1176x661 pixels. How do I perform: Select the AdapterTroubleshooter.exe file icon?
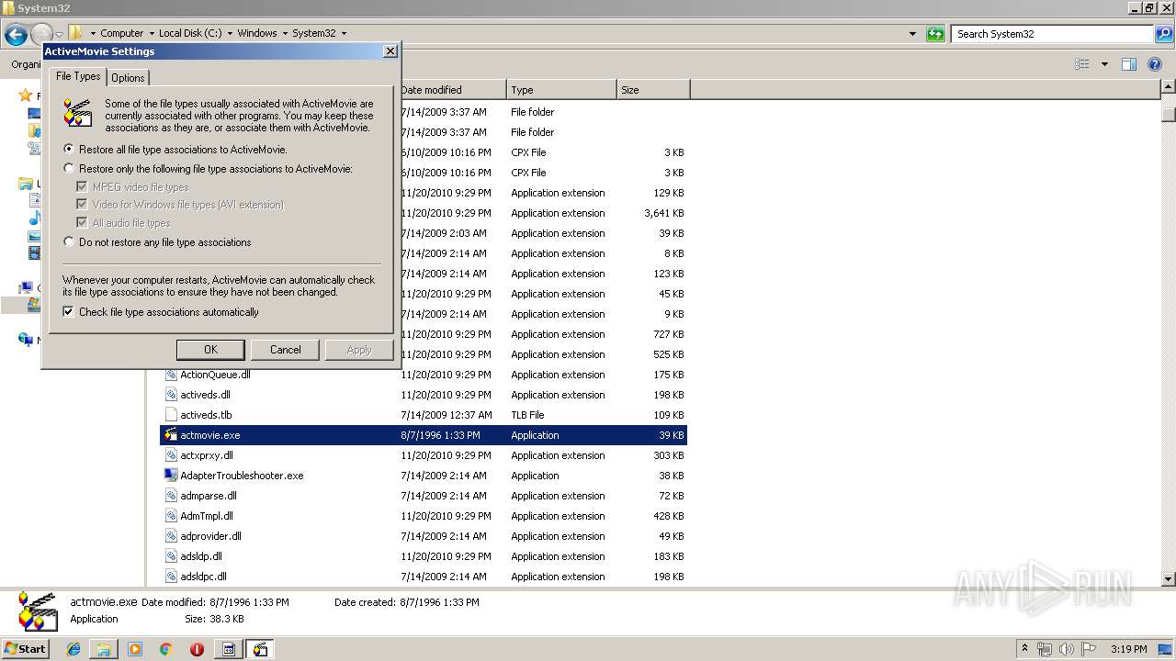coord(171,476)
